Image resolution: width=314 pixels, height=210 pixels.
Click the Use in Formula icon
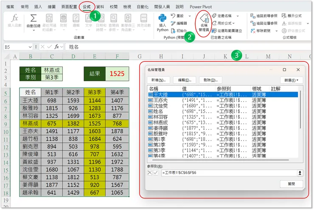pos(214,23)
